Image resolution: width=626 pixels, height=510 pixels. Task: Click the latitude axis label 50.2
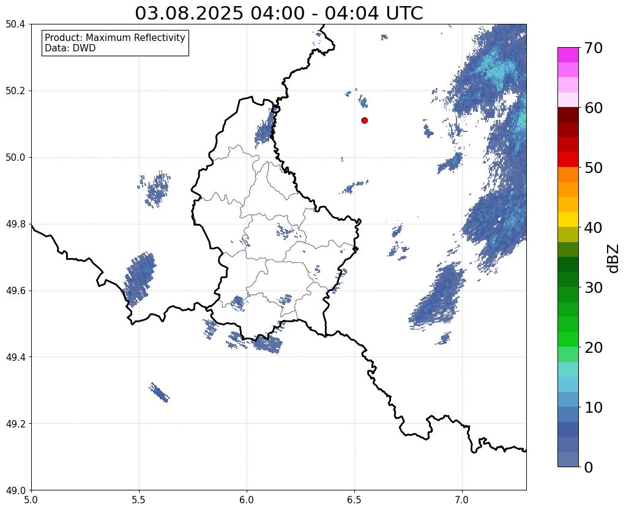(x=15, y=91)
